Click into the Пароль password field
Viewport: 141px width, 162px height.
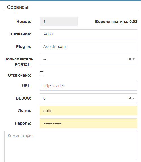[x=88, y=123]
